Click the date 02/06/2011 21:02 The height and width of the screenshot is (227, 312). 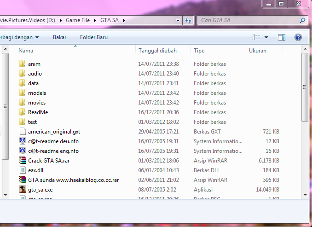point(159,180)
